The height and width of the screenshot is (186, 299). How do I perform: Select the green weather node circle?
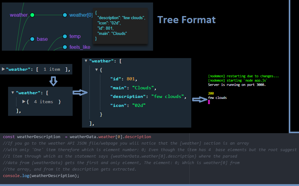click(x=32, y=15)
